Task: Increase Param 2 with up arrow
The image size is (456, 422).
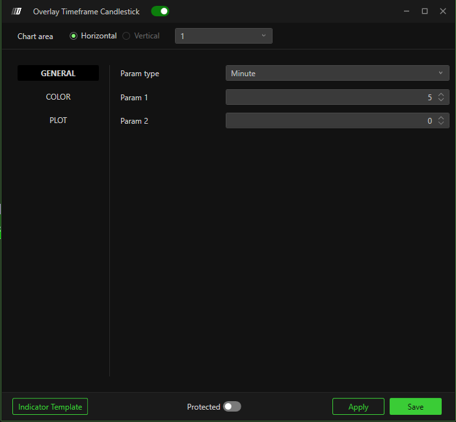Action: (441, 118)
